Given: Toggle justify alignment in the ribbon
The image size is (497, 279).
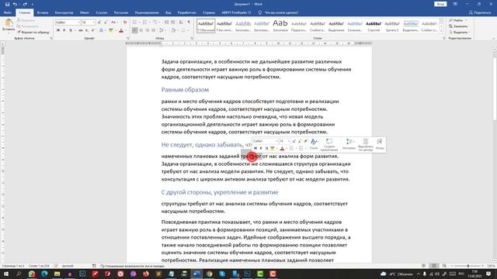Looking at the screenshot, I should [x=154, y=30].
